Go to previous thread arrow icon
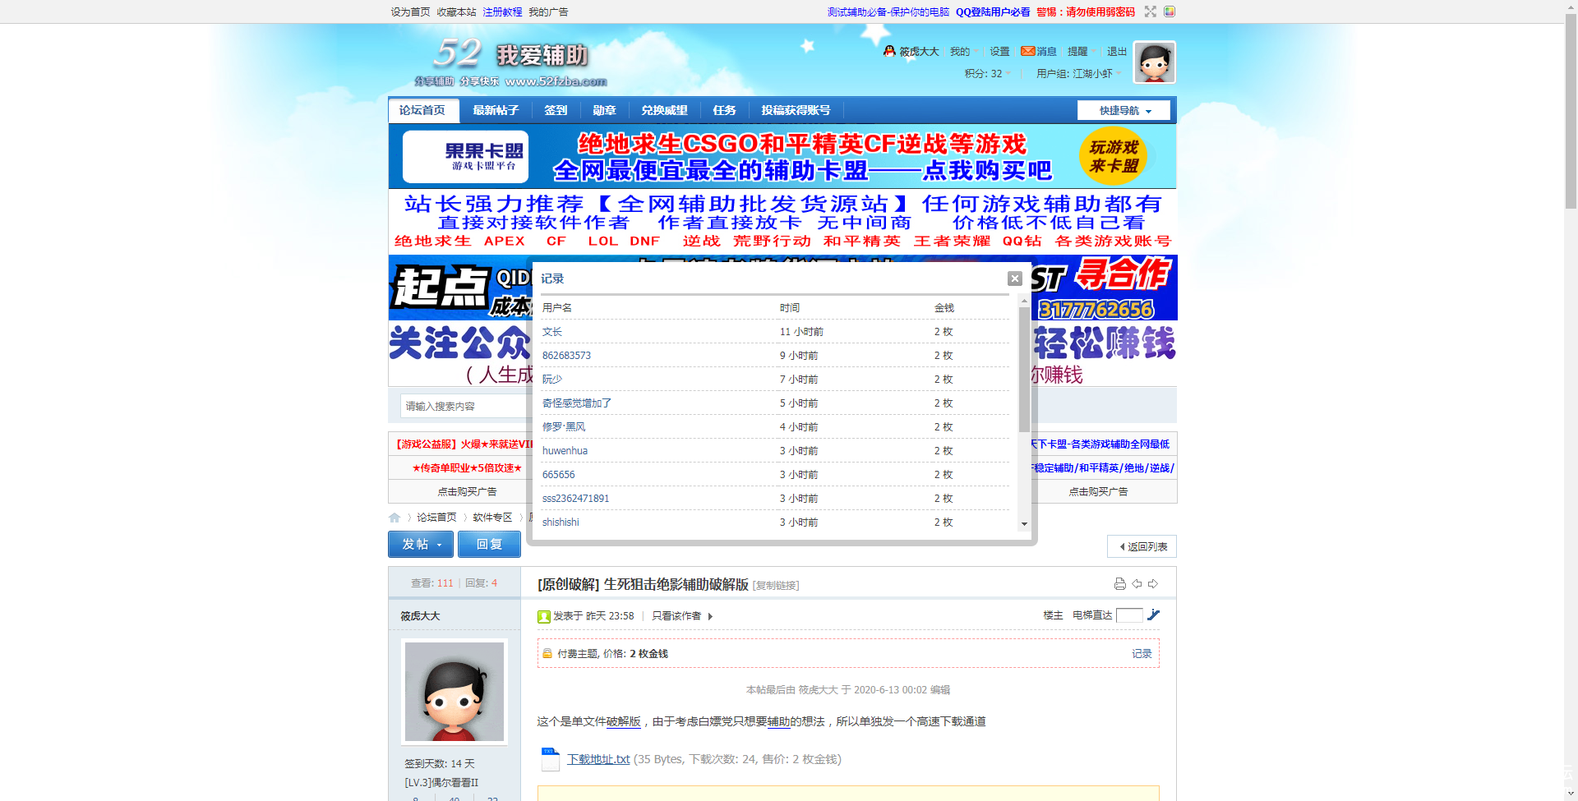Viewport: 1578px width, 801px height. [1137, 583]
